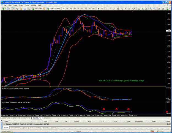Select the vertical line drawing tool
Viewport: 172px width, 133px height.
pyautogui.click(x=107, y=8)
